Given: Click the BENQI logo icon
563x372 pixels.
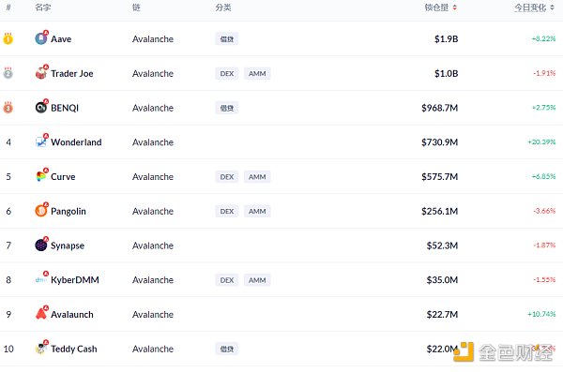Looking at the screenshot, I should click(x=41, y=107).
